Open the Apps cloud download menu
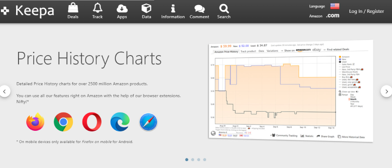The image size is (392, 168). [122, 11]
